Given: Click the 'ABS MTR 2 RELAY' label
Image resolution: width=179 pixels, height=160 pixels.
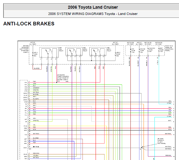Looking at the screenshot, I should pos(85,49).
